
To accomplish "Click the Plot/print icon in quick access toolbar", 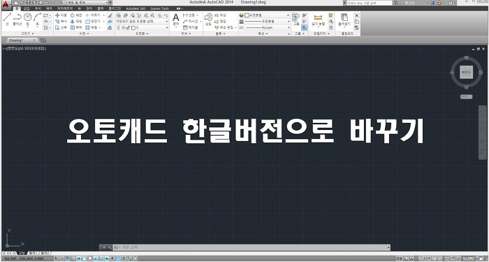I will coord(41,3).
